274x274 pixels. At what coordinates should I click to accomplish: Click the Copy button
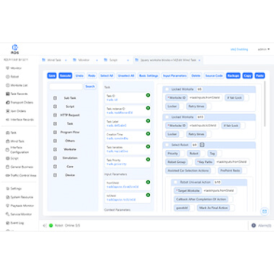[247, 75]
